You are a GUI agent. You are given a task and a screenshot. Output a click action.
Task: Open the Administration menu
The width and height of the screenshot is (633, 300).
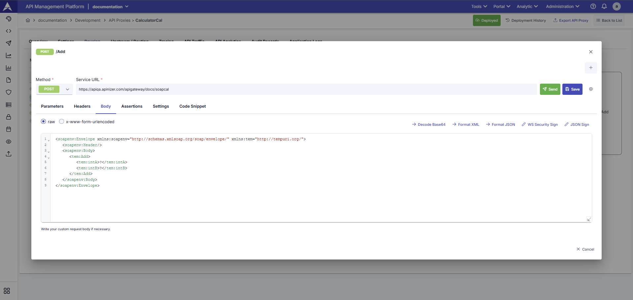pyautogui.click(x=562, y=6)
